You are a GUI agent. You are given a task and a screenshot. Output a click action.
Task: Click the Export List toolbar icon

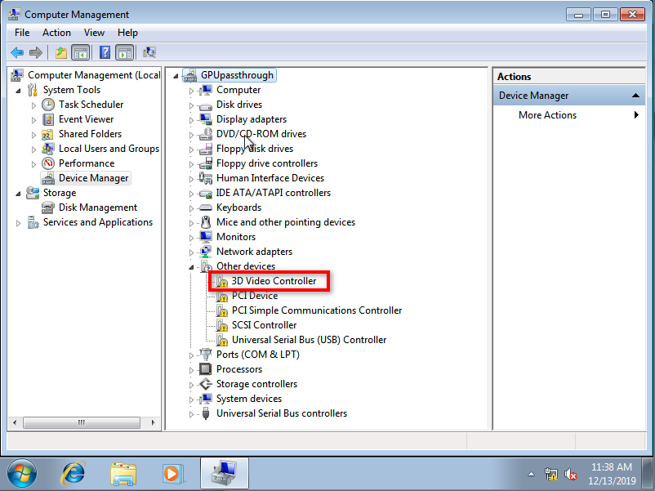tap(60, 51)
